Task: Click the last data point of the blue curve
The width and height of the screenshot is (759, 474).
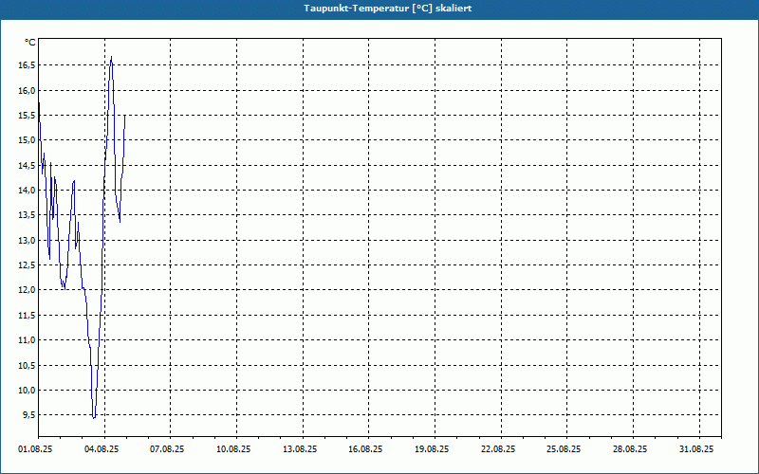Action: click(125, 116)
